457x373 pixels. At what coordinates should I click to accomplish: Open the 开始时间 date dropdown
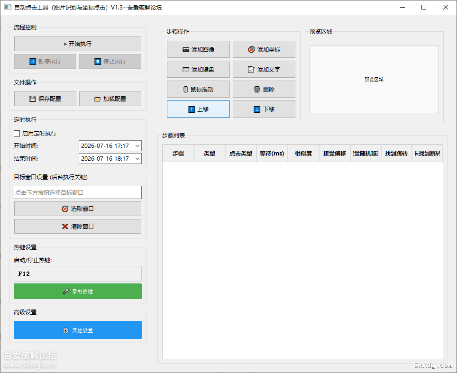(137, 146)
